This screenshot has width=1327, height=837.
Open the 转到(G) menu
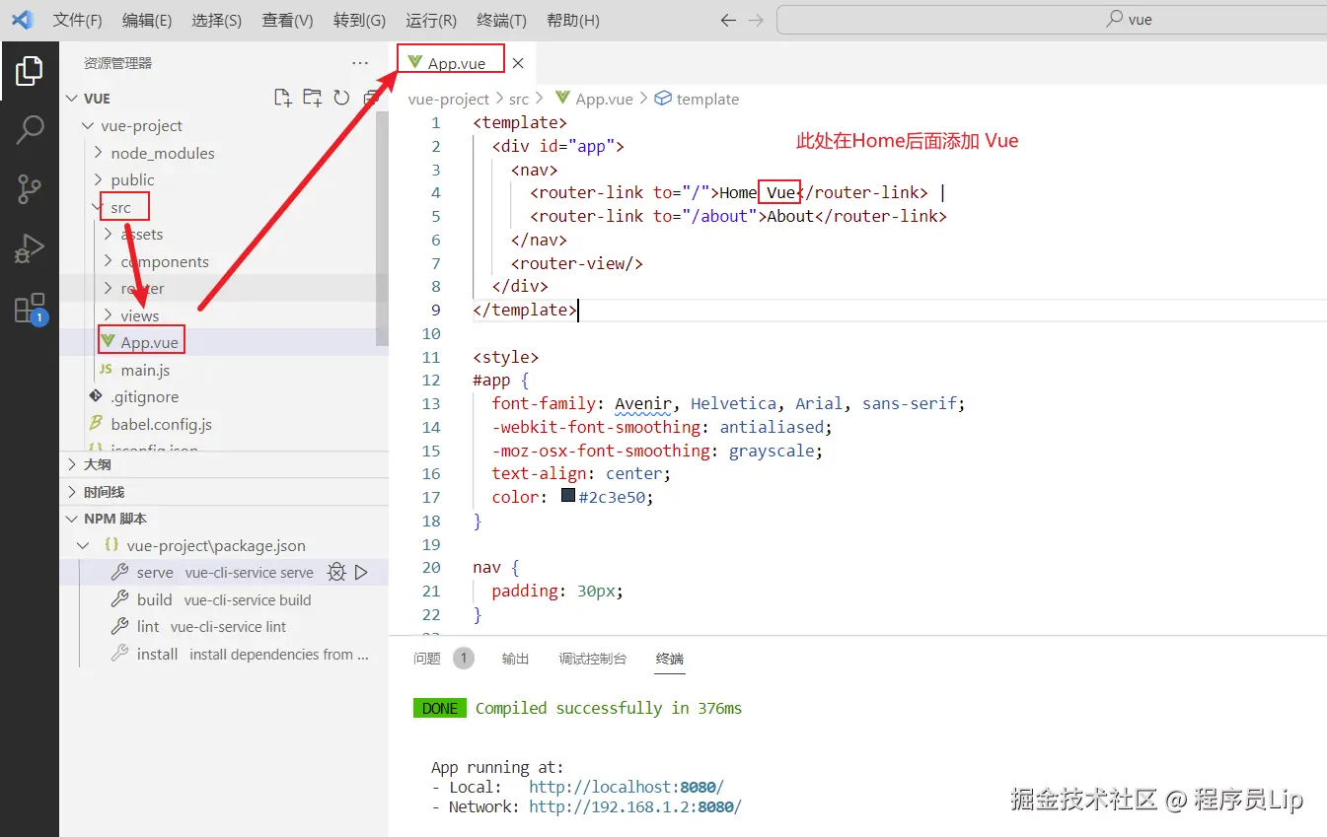pos(359,20)
